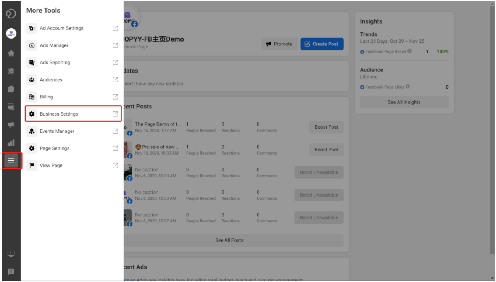
Task: Click the info icon beside Facebook Page Reach
Action: [x=409, y=52]
